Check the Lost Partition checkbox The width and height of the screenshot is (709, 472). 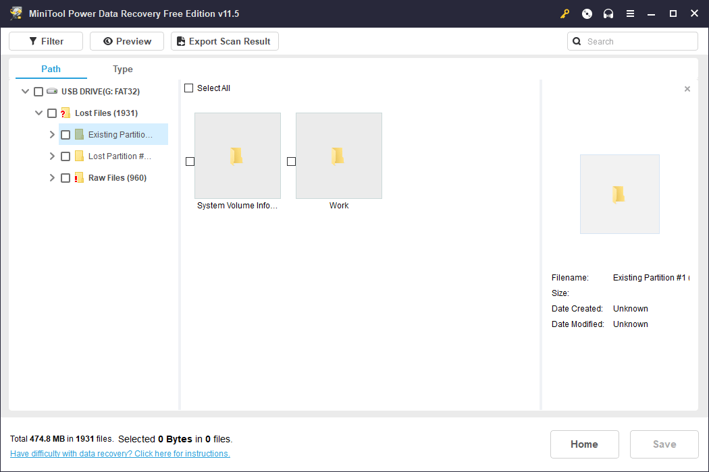[x=65, y=156]
